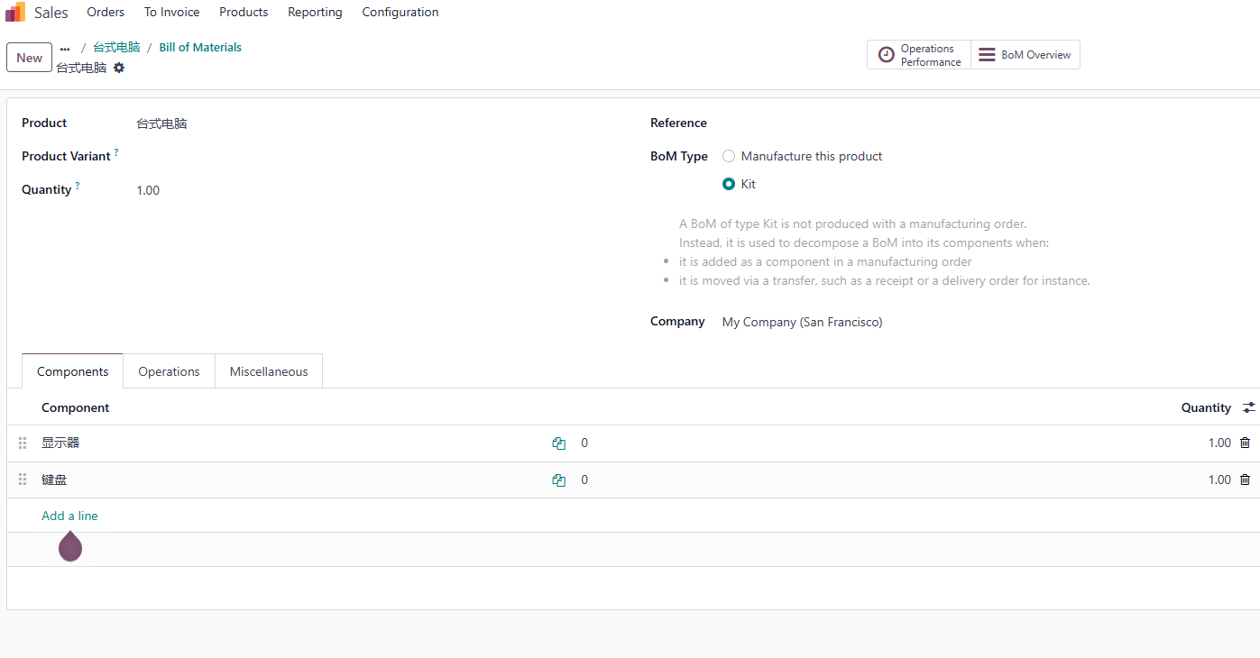
Task: Click the Quantity field value 1.00
Action: [x=148, y=190]
